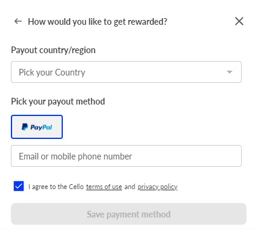Viewport: 258px width, 235px height.
Task: Go back using the left arrow icon
Action: 18,21
